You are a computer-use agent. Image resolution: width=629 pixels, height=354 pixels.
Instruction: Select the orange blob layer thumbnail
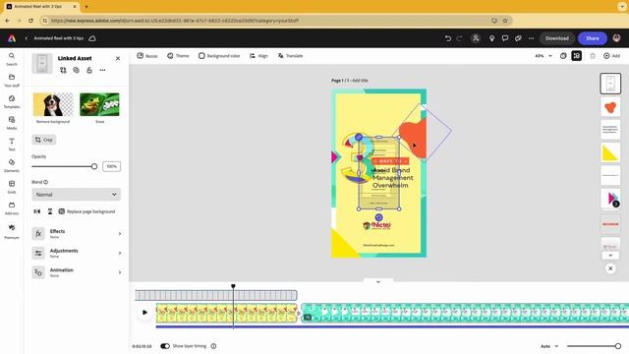(610, 107)
